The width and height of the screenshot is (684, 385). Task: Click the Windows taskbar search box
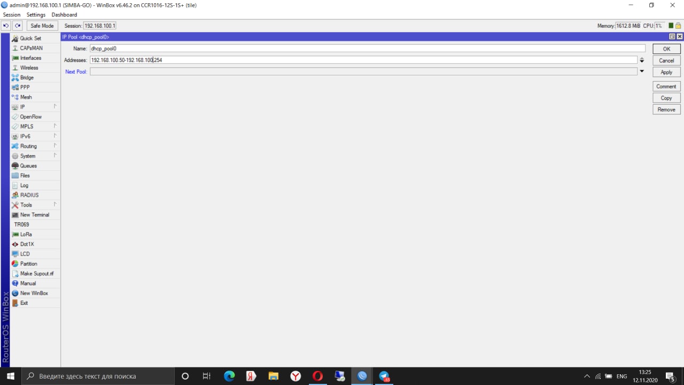(x=98, y=376)
